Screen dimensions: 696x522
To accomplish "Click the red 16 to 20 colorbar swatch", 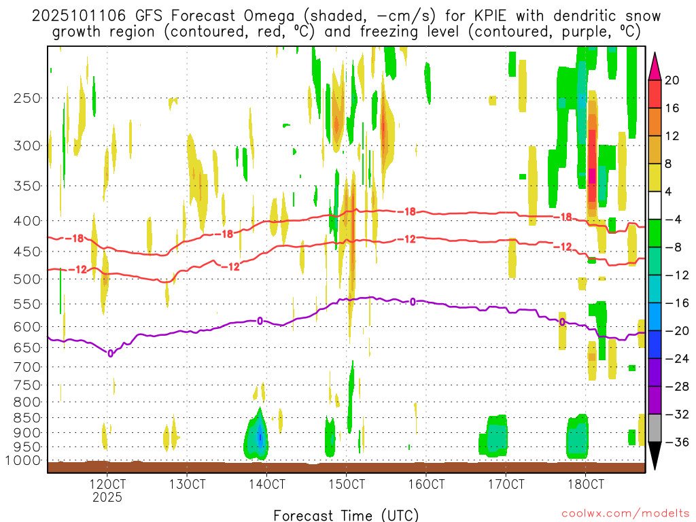I will (x=655, y=94).
